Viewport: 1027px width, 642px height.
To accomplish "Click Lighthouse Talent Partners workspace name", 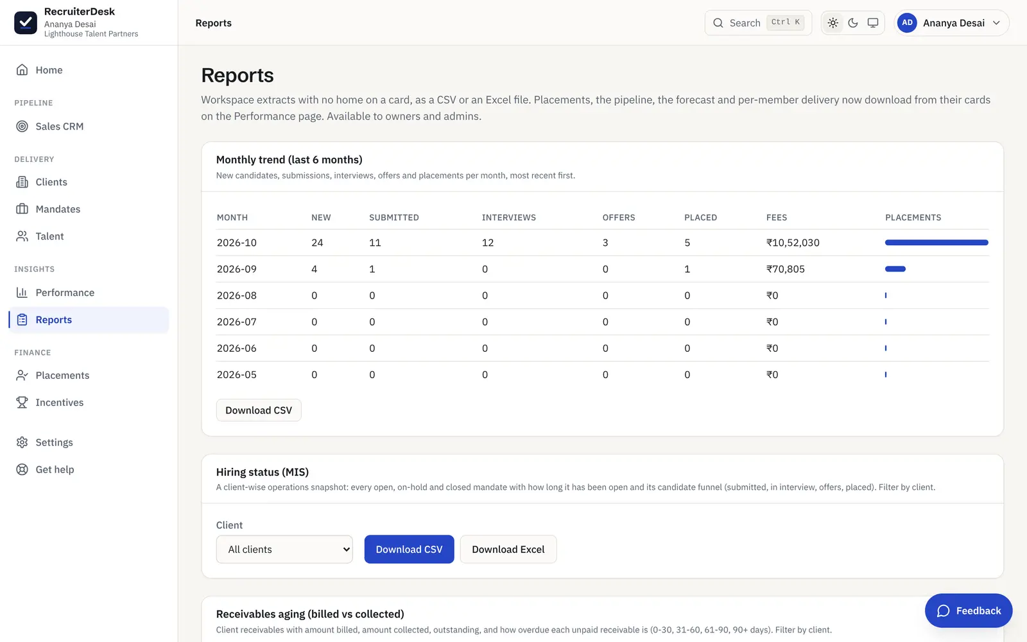I will click(x=91, y=34).
